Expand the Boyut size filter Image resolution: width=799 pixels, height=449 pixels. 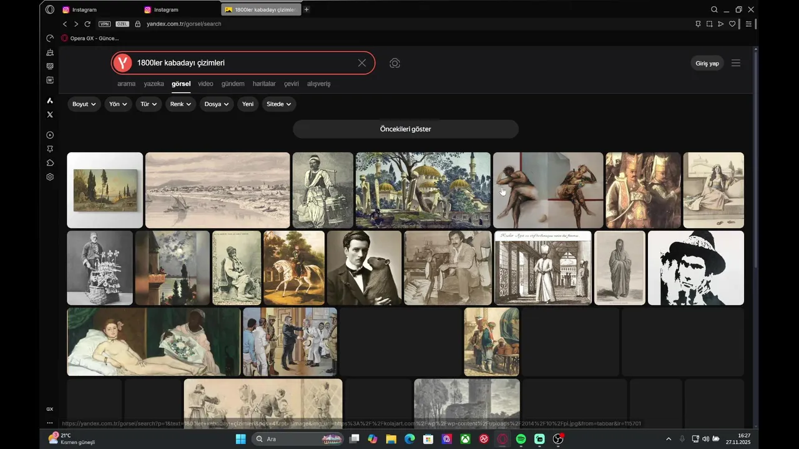[x=84, y=104]
